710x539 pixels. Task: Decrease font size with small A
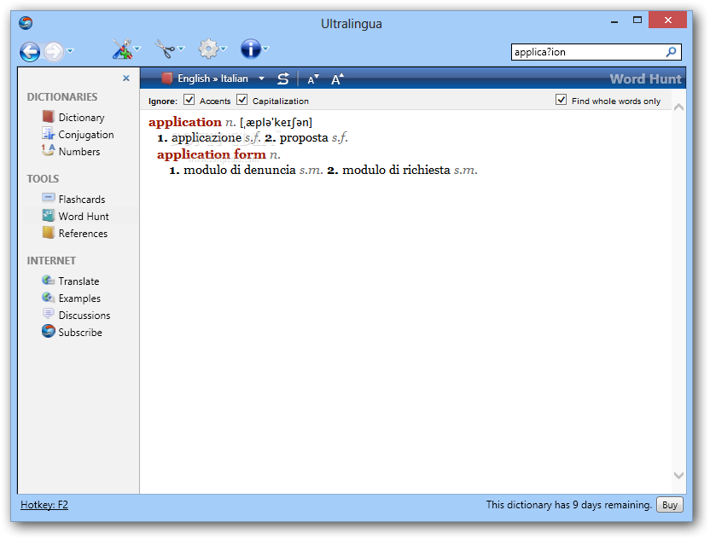[x=313, y=79]
